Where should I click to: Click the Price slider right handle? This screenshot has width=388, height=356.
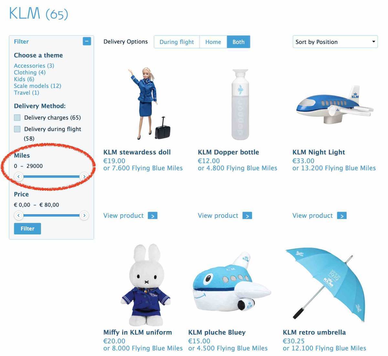(x=84, y=215)
